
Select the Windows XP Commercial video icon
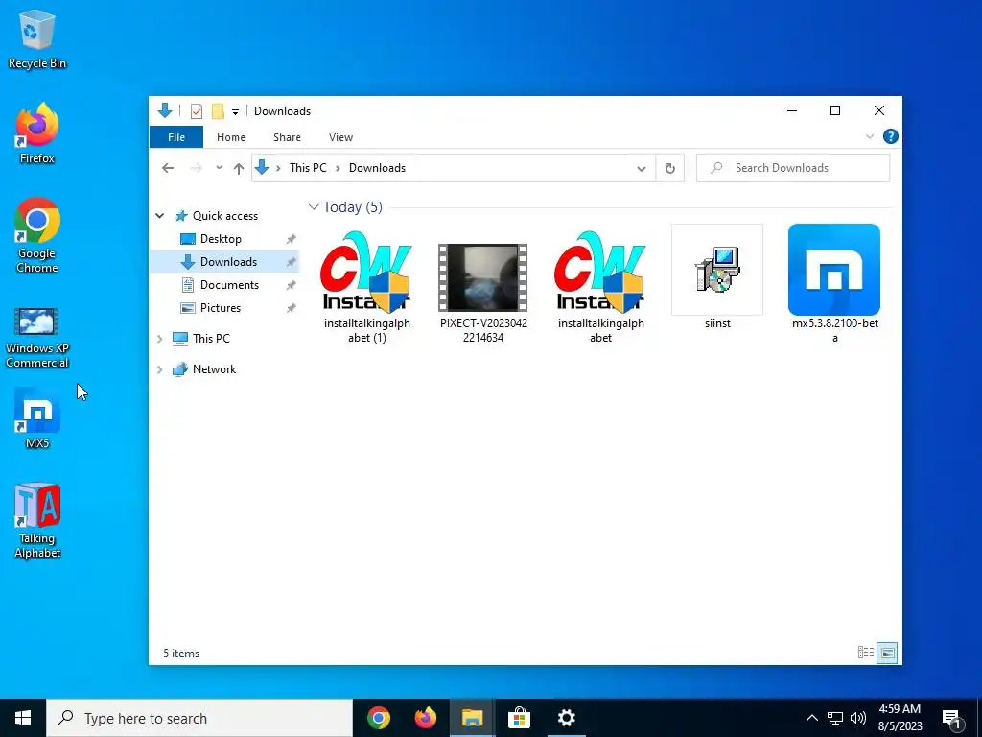(x=37, y=337)
